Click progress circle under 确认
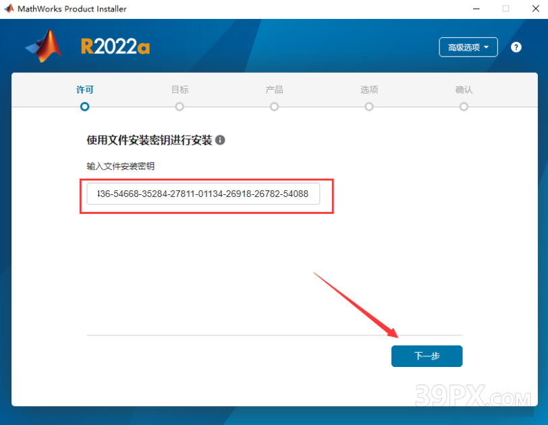This screenshot has width=548, height=425. pyautogui.click(x=464, y=107)
